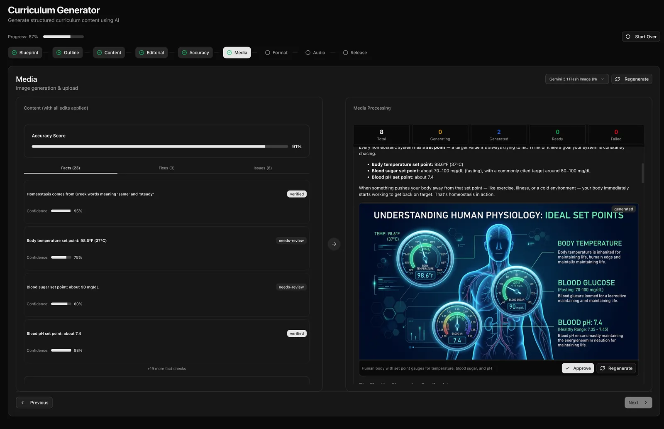Click the Editorial step check icon

(x=142, y=53)
